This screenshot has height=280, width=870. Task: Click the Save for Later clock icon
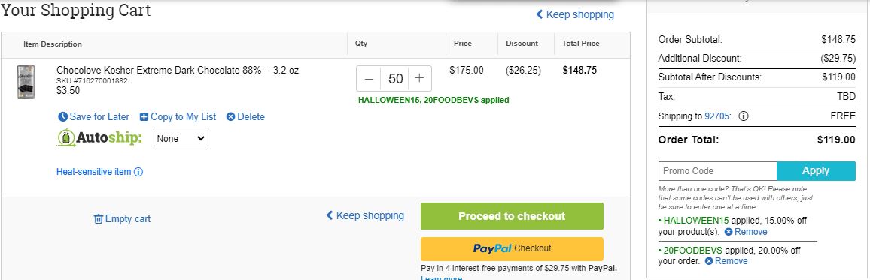tap(62, 117)
